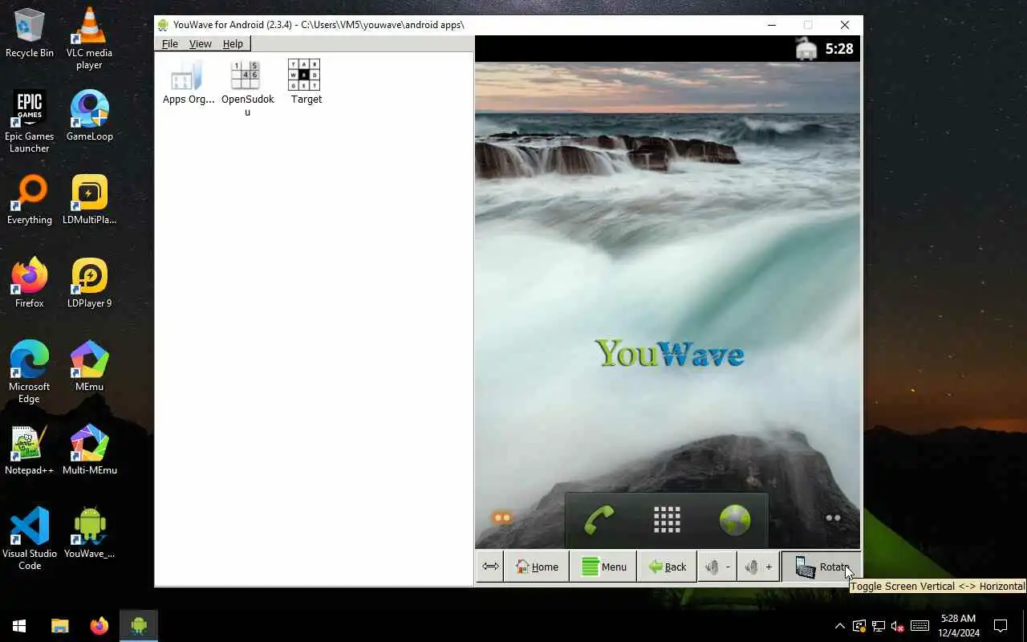Open the View menu in YouWave
This screenshot has height=642, width=1027.
200,43
